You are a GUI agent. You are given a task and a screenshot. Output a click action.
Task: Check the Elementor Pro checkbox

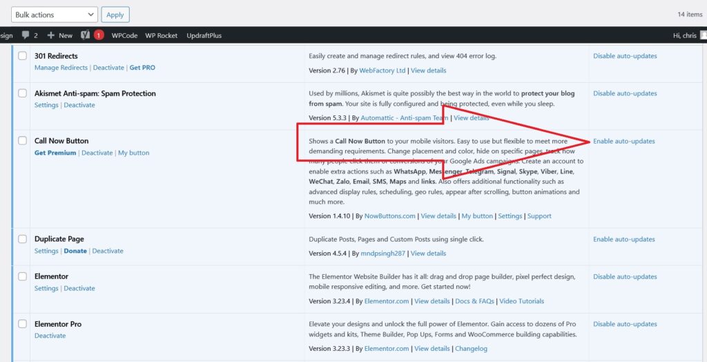point(23,324)
